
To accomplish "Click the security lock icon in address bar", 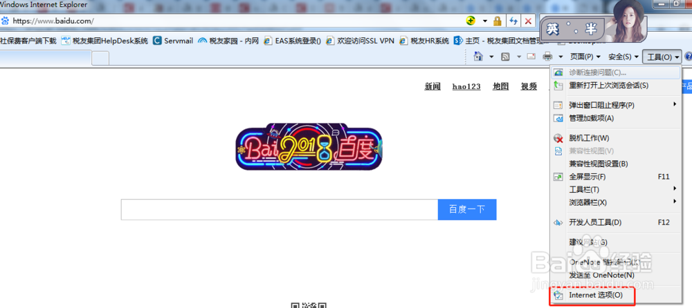I will 498,21.
